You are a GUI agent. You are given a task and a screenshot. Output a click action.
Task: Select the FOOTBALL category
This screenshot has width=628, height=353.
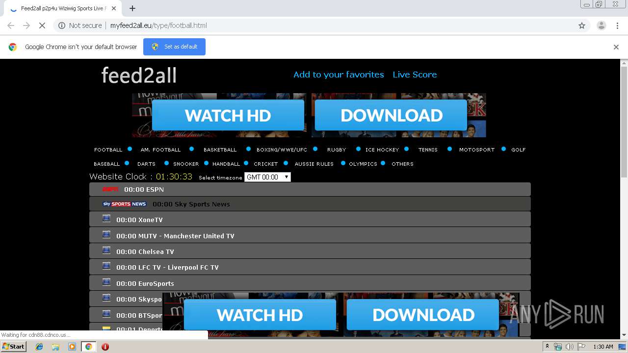(x=108, y=150)
